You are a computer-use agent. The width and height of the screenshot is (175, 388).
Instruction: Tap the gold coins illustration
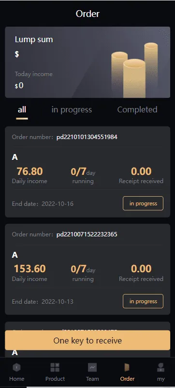pos(134,70)
